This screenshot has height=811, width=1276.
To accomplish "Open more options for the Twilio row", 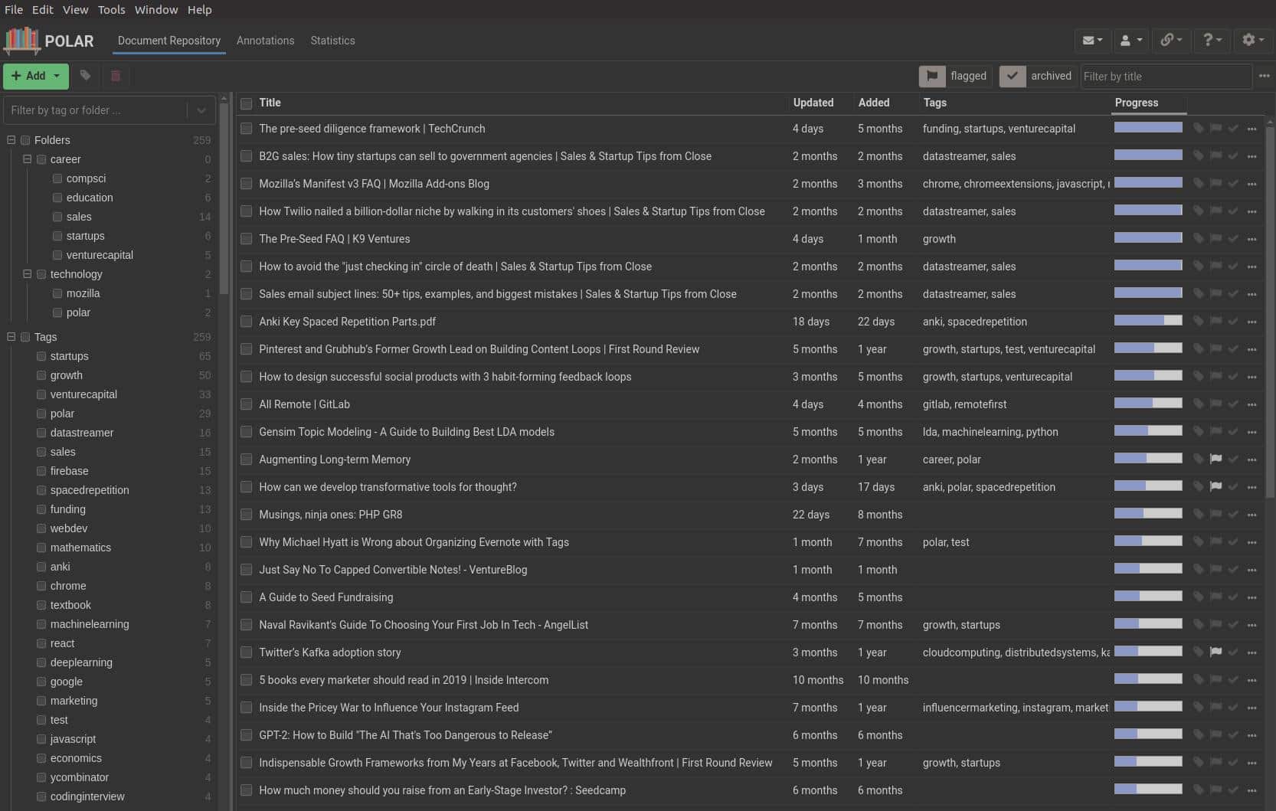I will pos(1251,211).
